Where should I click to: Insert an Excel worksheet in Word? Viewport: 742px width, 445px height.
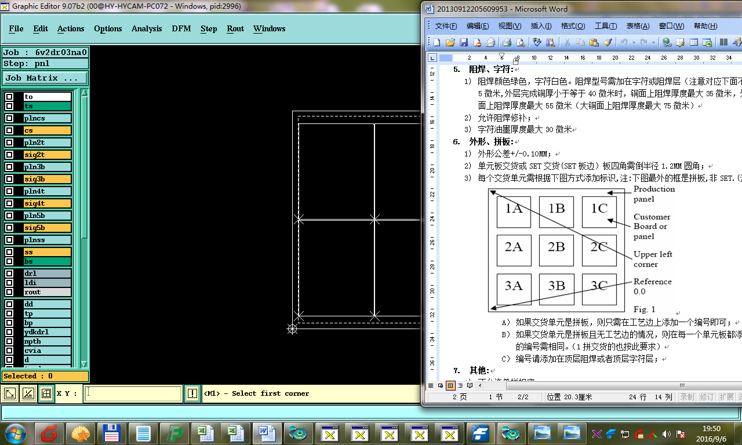pos(707,42)
